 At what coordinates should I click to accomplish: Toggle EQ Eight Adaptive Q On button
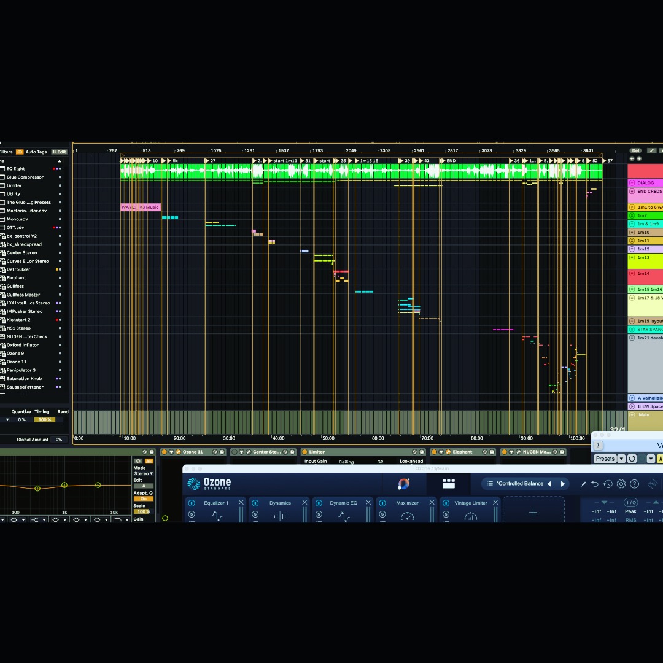(x=143, y=499)
